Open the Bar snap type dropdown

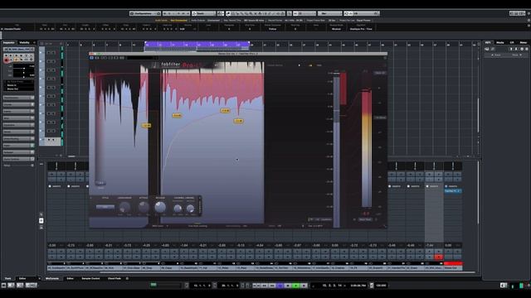tap(330, 13)
